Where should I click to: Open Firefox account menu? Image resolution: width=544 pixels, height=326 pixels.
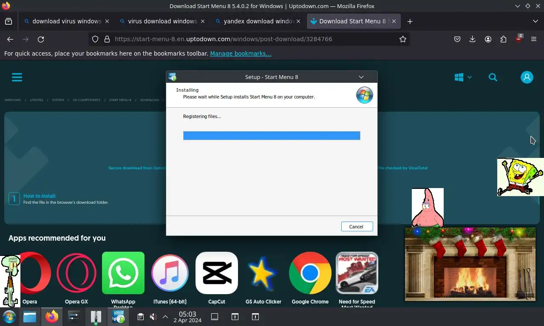pos(488,39)
